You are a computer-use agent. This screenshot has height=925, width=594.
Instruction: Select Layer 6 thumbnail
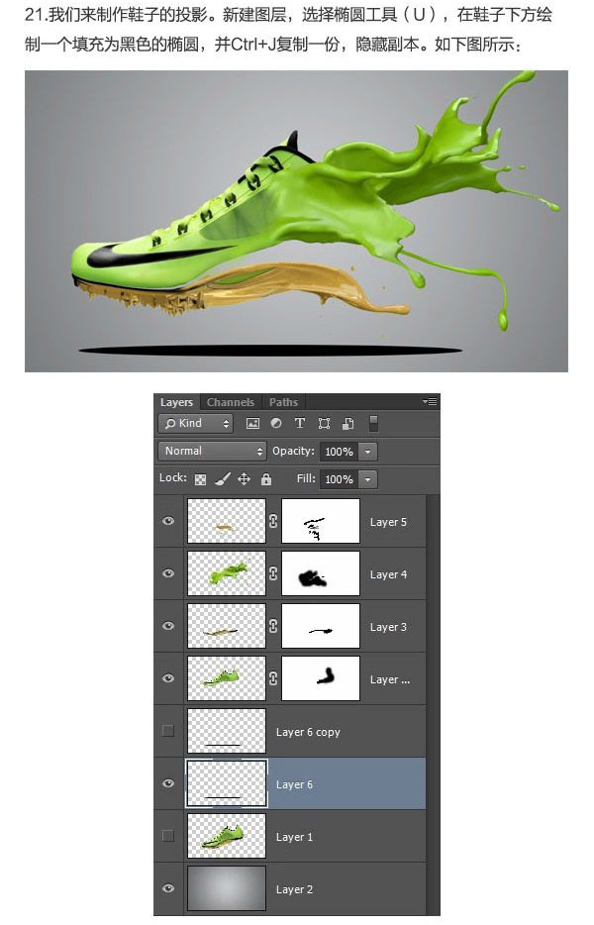(x=227, y=783)
